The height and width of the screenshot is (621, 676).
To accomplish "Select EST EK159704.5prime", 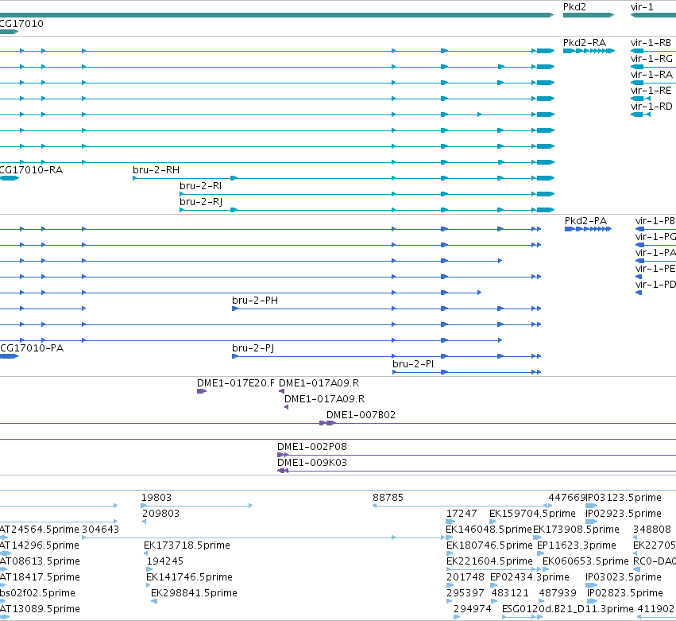I will click(x=532, y=514).
